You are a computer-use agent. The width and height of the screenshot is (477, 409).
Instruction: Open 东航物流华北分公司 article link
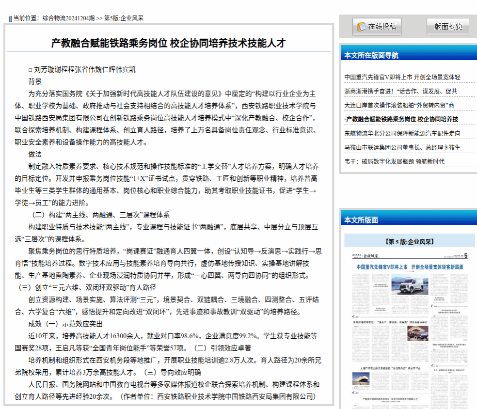tap(402, 133)
